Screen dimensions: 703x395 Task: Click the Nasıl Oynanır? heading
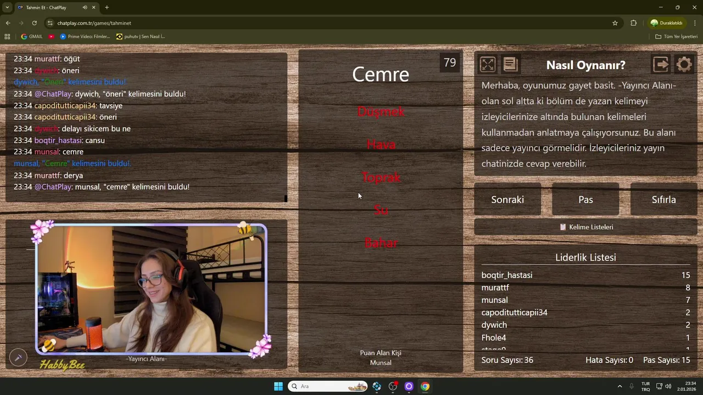585,65
